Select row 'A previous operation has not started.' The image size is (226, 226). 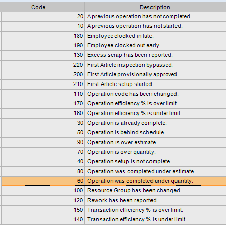pos(114,26)
